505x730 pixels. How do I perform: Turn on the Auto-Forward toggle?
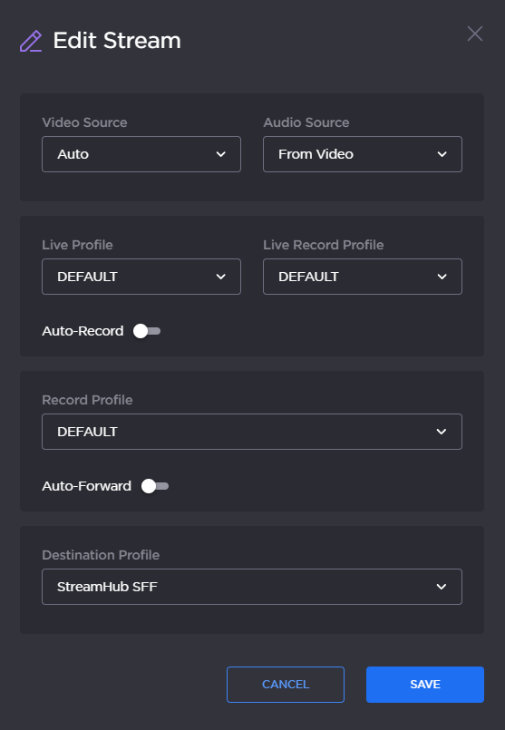pos(155,486)
